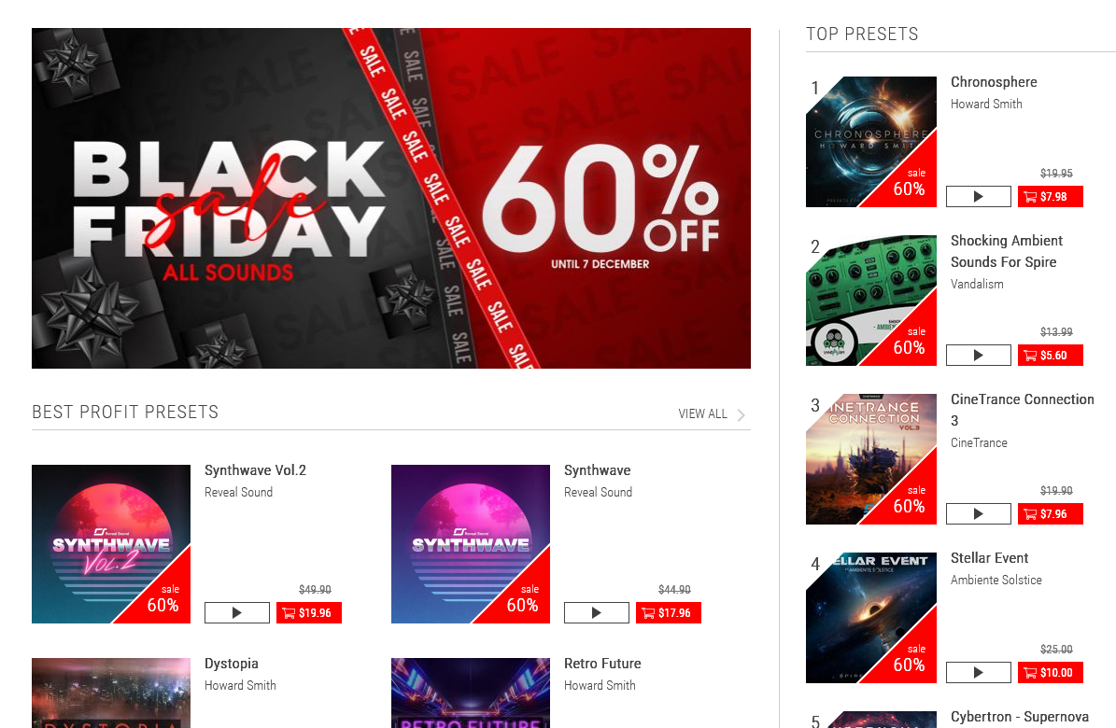Open Retro Future preset title link

point(602,664)
